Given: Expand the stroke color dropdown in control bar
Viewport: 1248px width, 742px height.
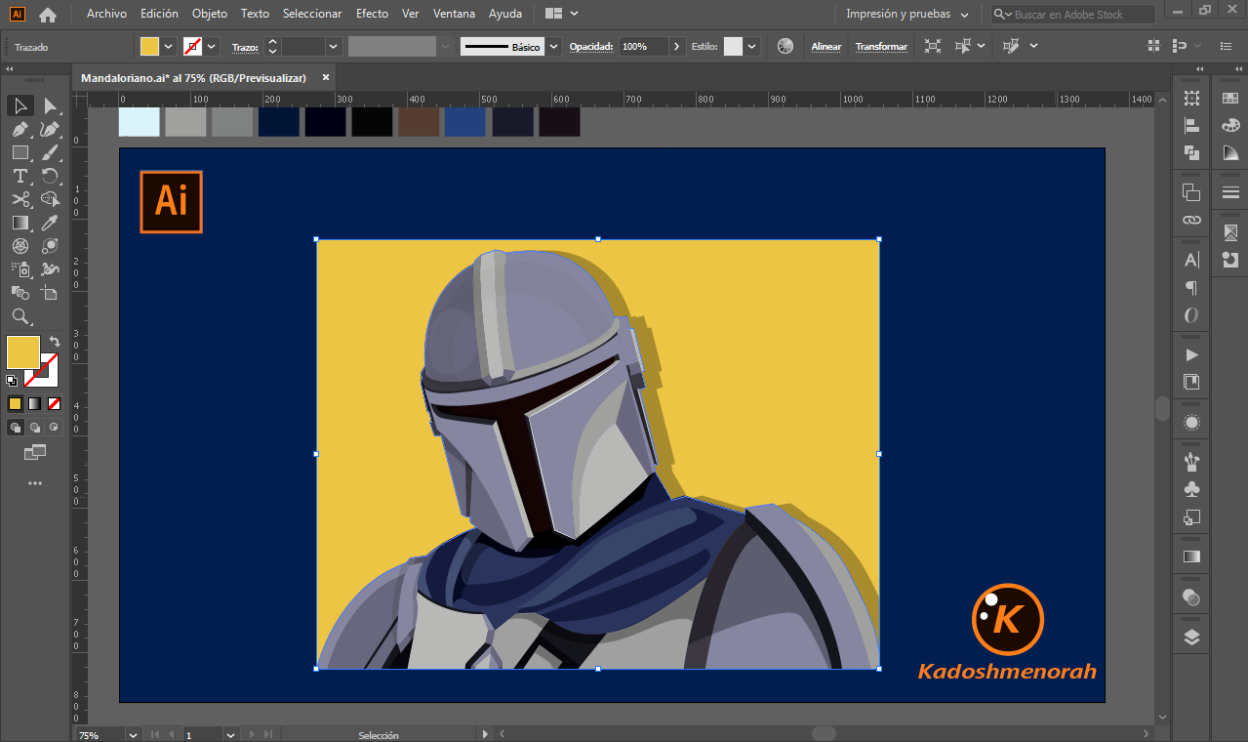Looking at the screenshot, I should 212,46.
